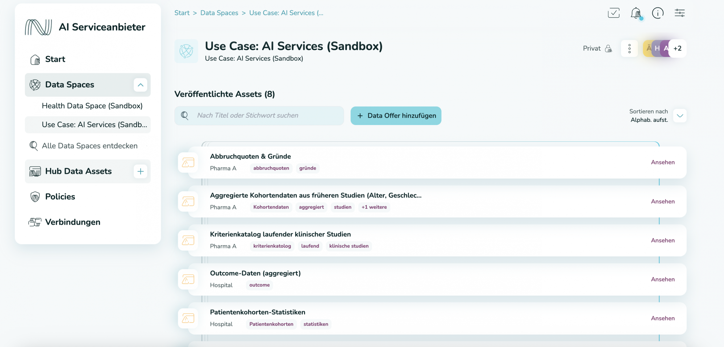Open Ansehen for Abbruchquoten & Gründe
The width and height of the screenshot is (724, 347).
tap(663, 162)
